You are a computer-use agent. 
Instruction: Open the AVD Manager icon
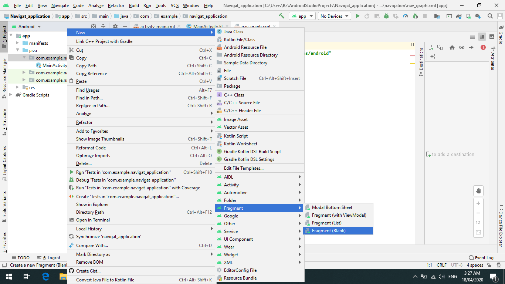click(468, 16)
